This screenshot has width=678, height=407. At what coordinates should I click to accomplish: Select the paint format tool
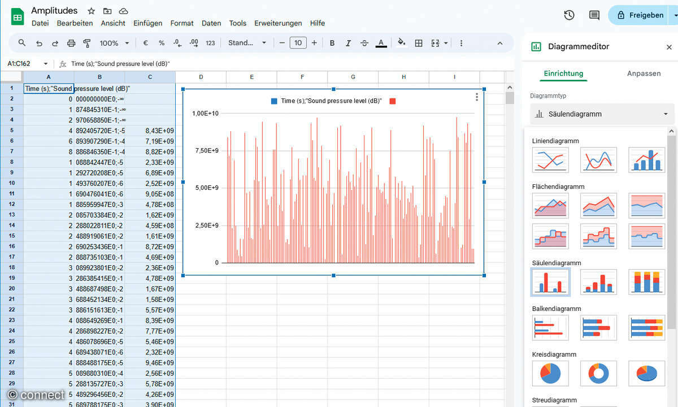[x=87, y=43]
